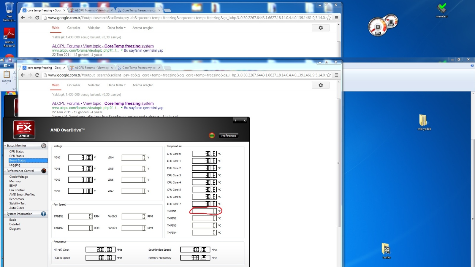475x267 pixels.
Task: Open new tab in foreground Chrome window
Action: click(167, 68)
